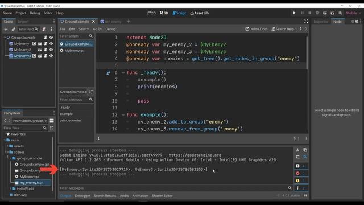The height and width of the screenshot is (205, 364).
Task: Instantiate a child scene with the link icon
Action: [14, 29]
